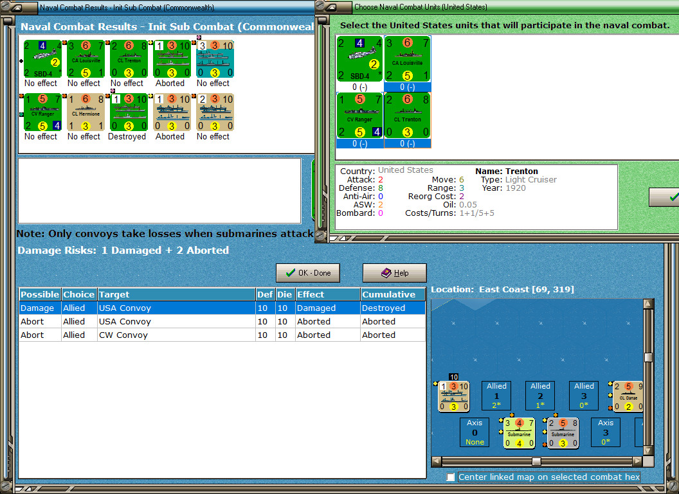The width and height of the screenshot is (679, 494).
Task: Choose SBD-4 unit in the United States window
Action: [x=360, y=59]
